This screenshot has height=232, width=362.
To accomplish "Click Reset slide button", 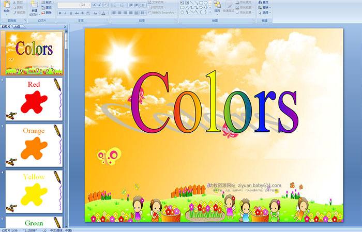I will [x=47, y=7].
